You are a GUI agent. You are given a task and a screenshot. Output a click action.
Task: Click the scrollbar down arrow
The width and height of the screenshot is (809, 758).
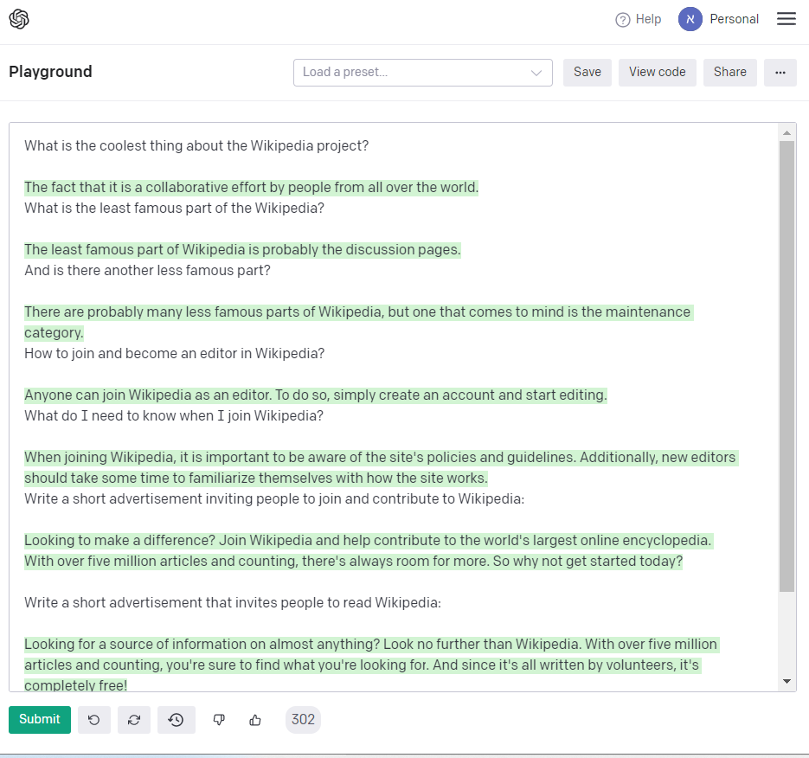point(787,682)
